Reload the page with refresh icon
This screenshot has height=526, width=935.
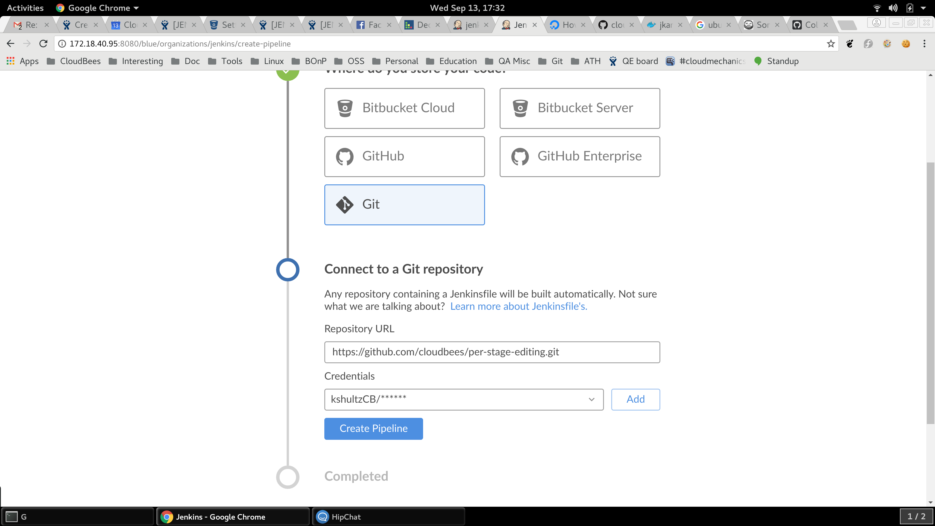44,44
